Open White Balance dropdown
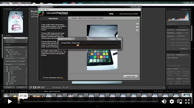 click(182, 33)
